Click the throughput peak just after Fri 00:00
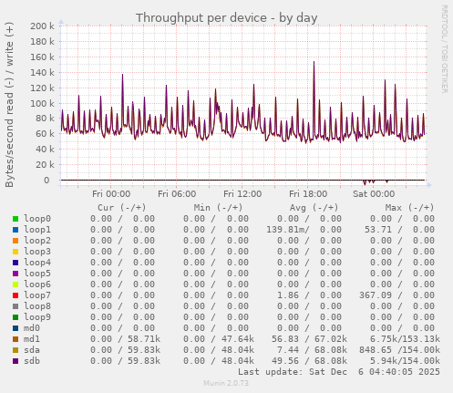The image size is (453, 393). coord(122,75)
